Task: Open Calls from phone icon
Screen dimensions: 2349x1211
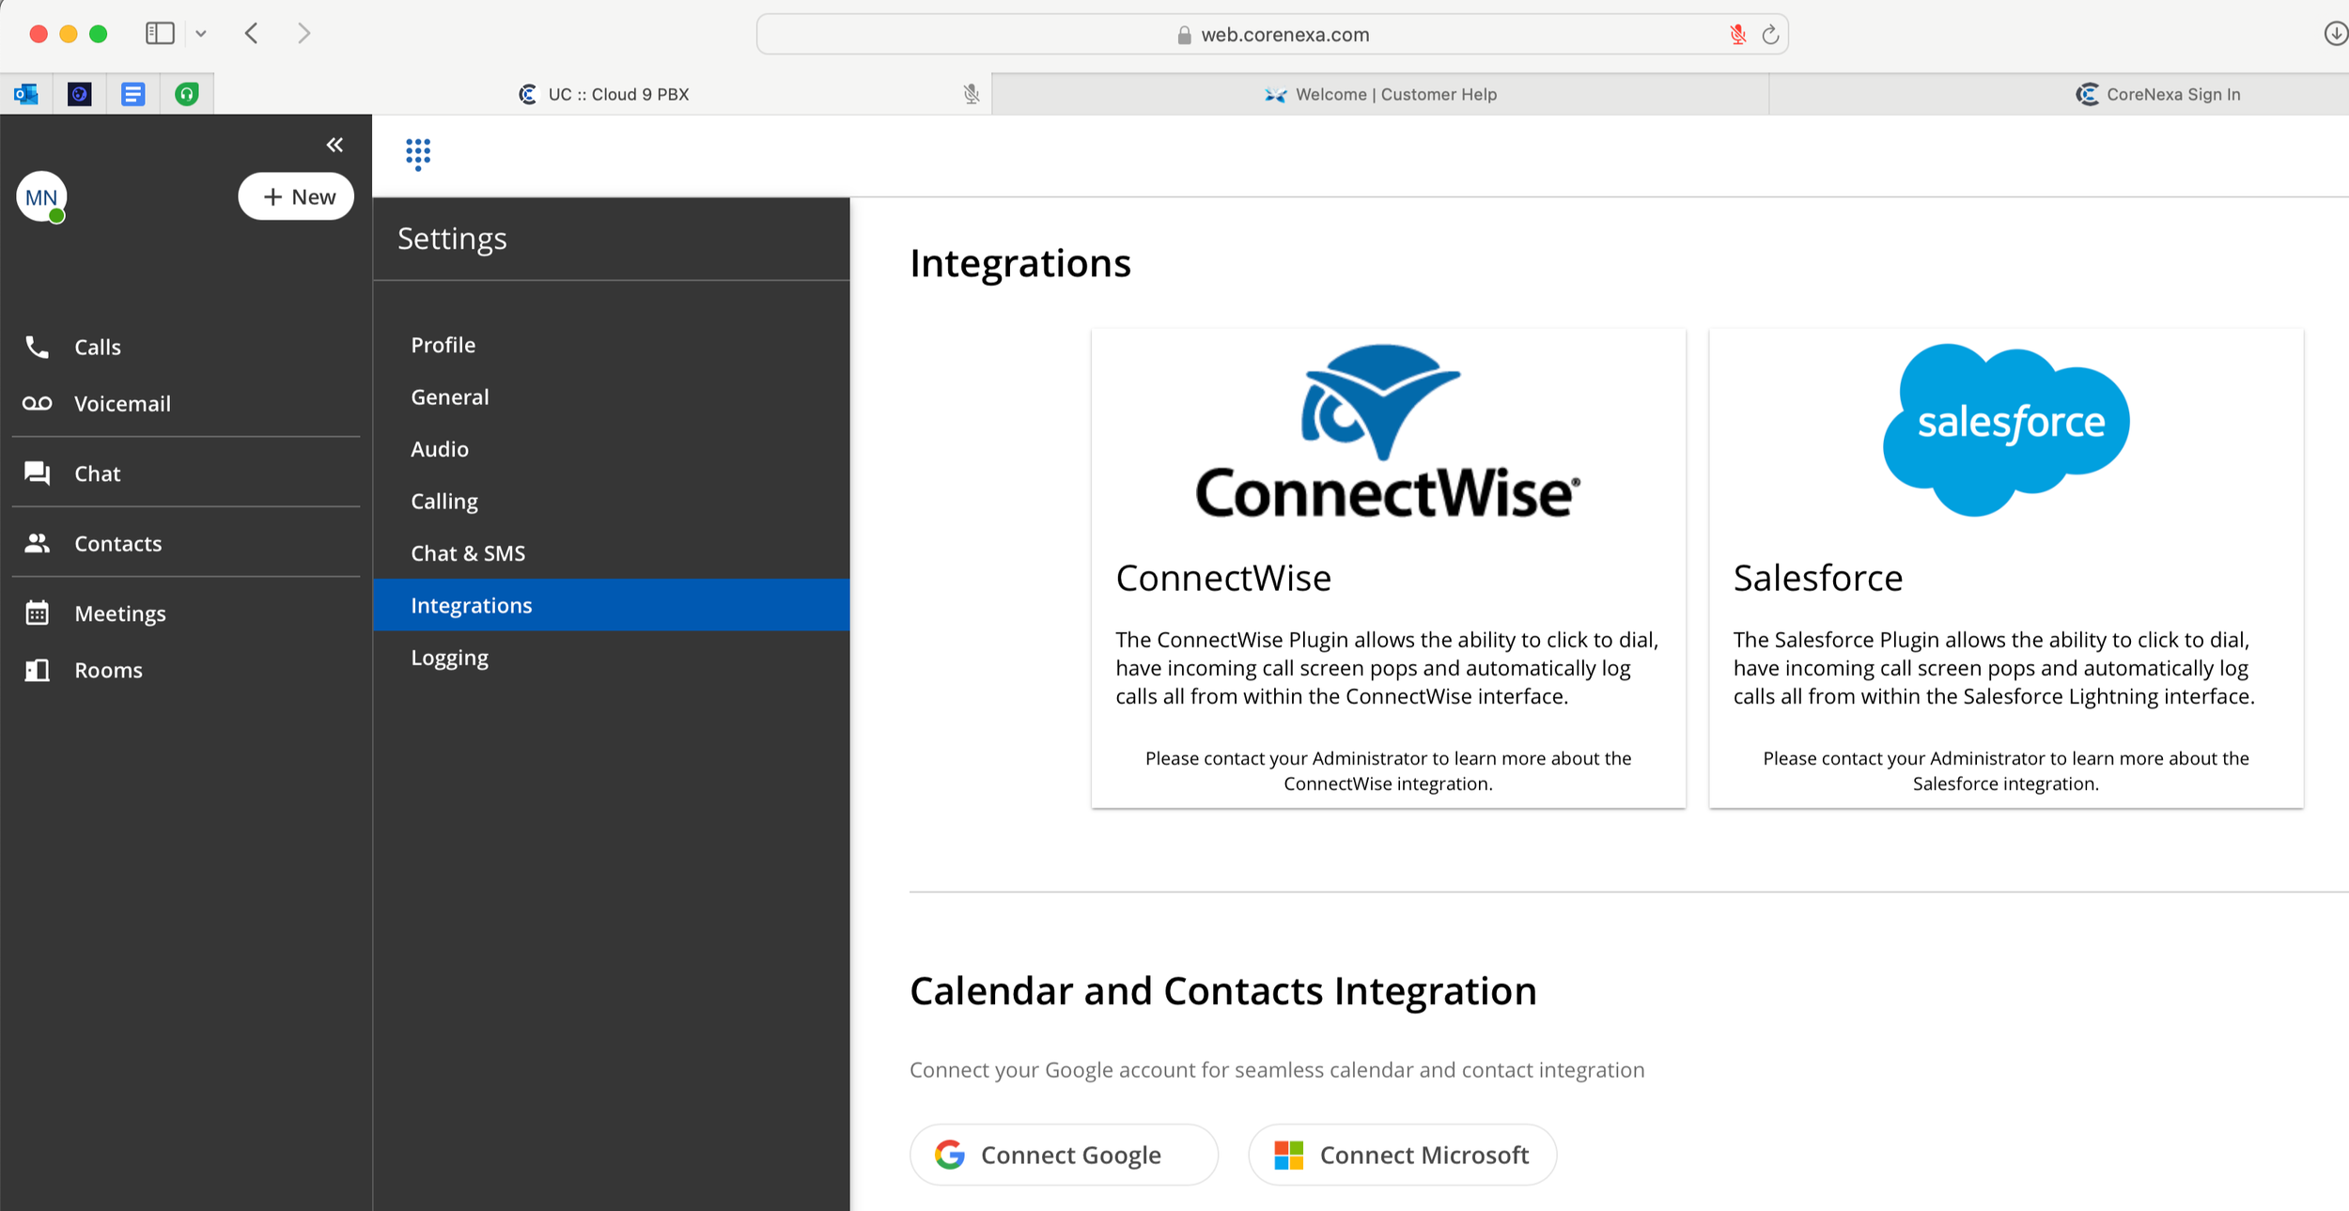Action: pos(37,347)
